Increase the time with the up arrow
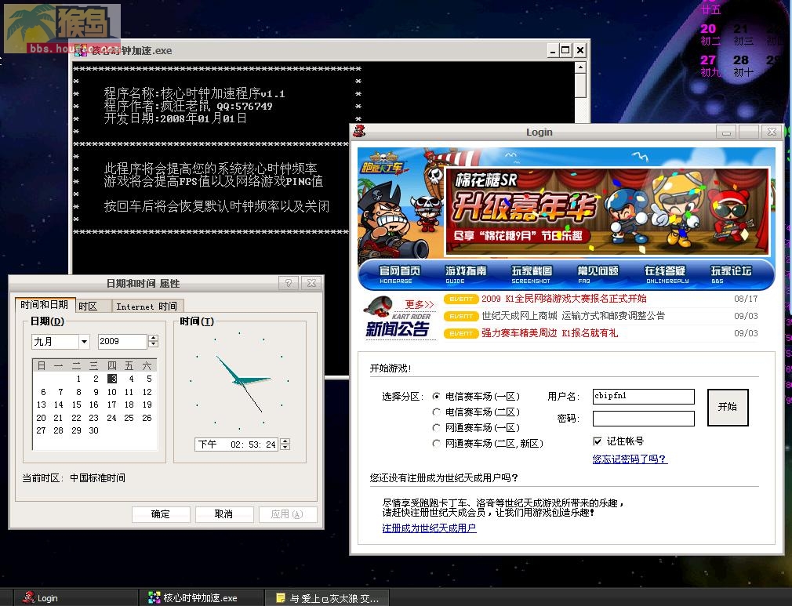 coord(285,441)
